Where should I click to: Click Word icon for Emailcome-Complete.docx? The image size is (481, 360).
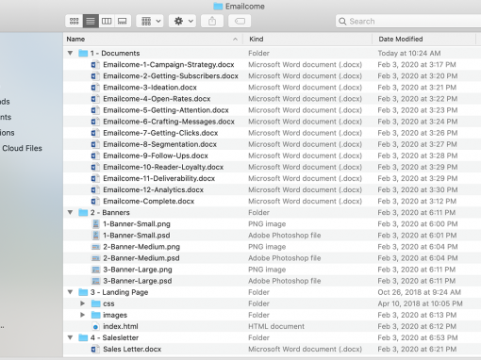(94, 202)
